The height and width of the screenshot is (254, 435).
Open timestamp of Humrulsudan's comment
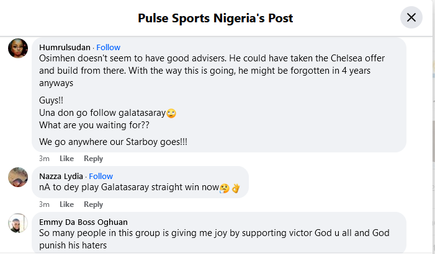[x=44, y=159]
